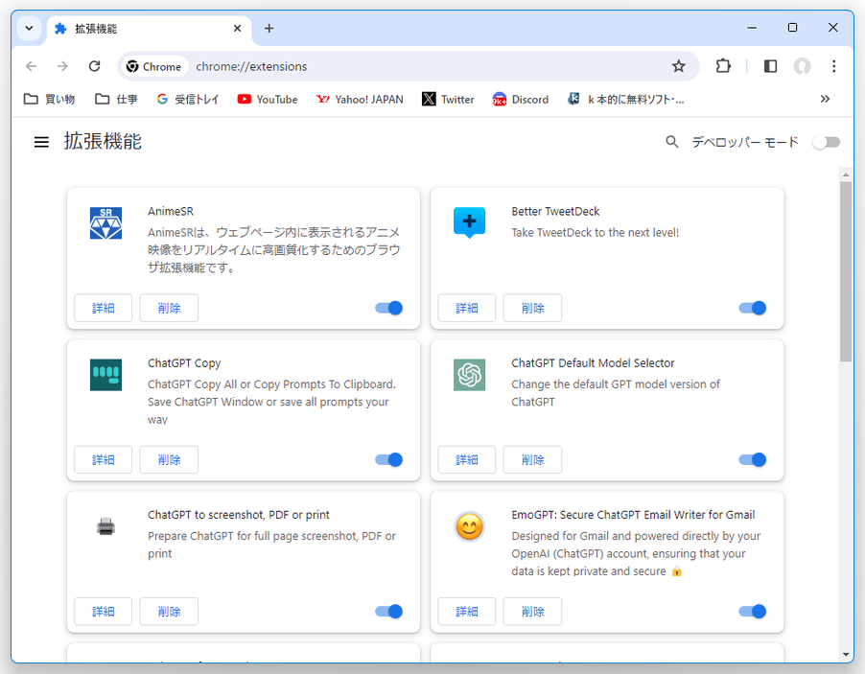Click the EmoGPT smiley extension icon

(x=470, y=526)
